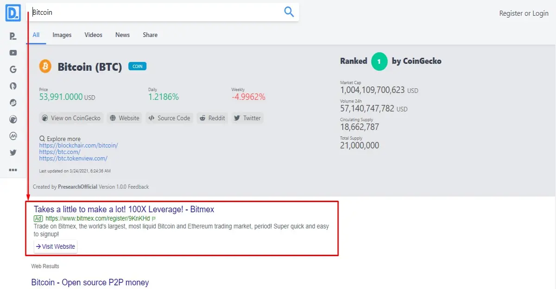
Task: Click the bitmex.com register URL
Action: pyautogui.click(x=98, y=218)
